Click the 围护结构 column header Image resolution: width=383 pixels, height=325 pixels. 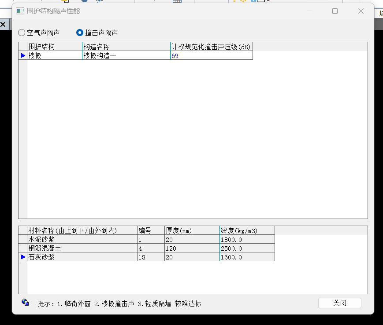coord(55,47)
